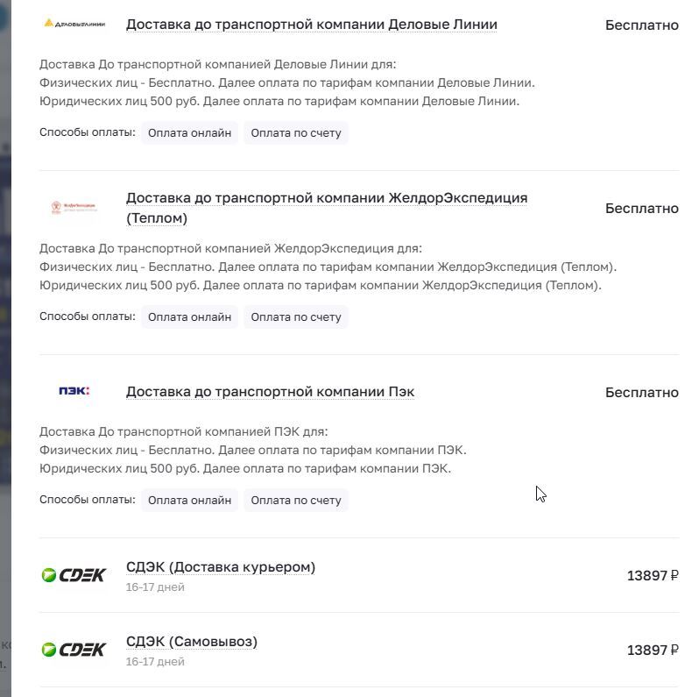699x697 pixels.
Task: Select СДЭК (Самовывоз) option
Action: point(192,642)
